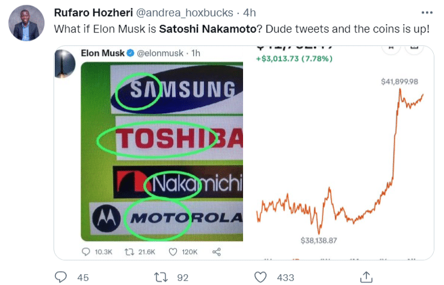444x285 pixels.
Task: Open Rufaro Hozheri's profile picture
Action: (26, 23)
